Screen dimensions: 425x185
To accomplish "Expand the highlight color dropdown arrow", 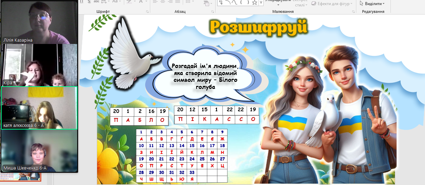I will point(135,1).
